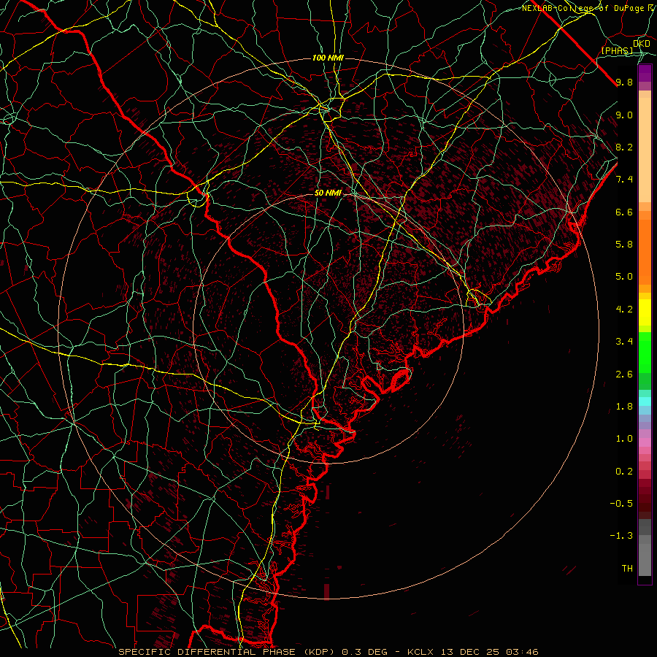Click the '0.3 DEG' elevation text
Image resolution: width=657 pixels, height=657 pixels.
[364, 652]
